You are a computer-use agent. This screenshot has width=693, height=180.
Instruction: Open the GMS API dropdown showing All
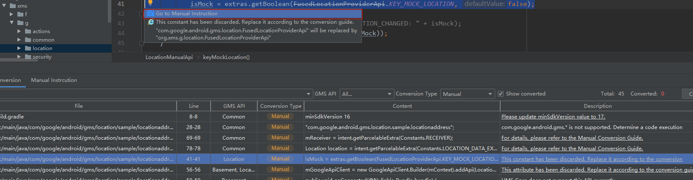[x=367, y=94]
